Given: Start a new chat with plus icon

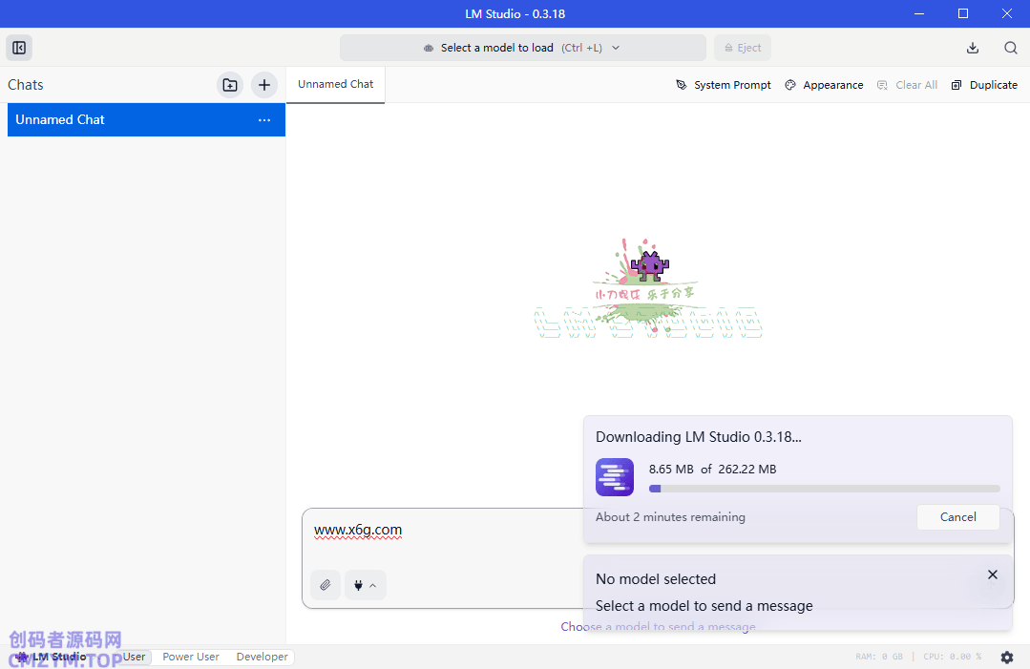Looking at the screenshot, I should click(x=264, y=85).
